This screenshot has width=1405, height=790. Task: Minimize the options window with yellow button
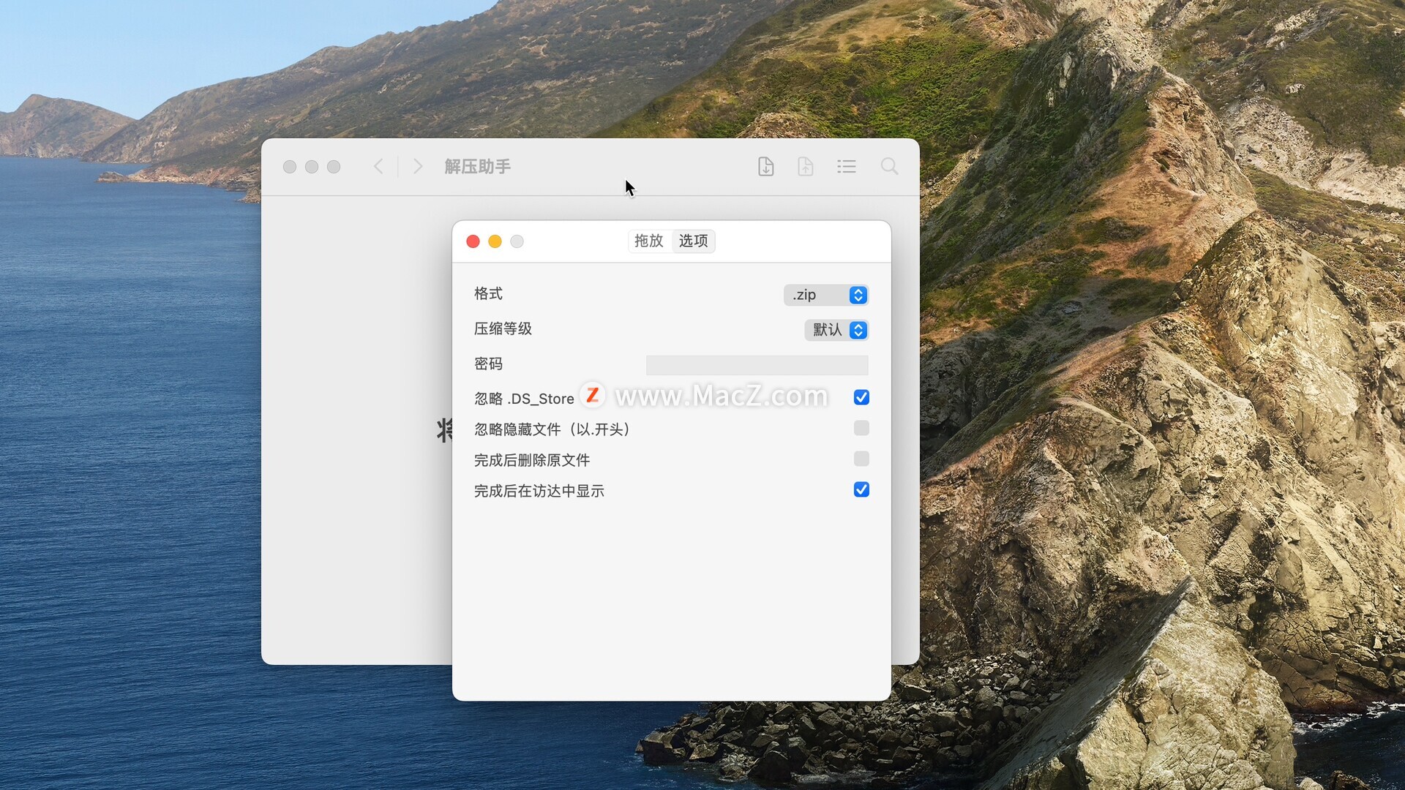495,241
